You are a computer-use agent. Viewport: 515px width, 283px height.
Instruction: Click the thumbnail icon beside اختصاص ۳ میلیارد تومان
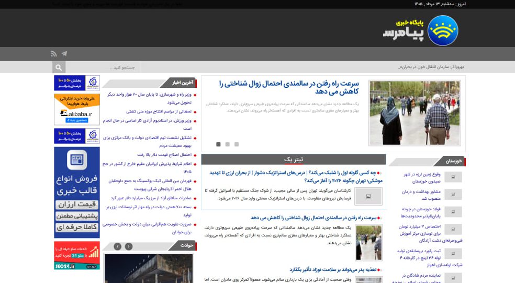(x=453, y=229)
